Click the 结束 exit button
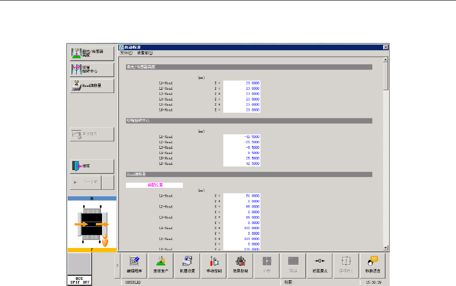 coord(92,166)
